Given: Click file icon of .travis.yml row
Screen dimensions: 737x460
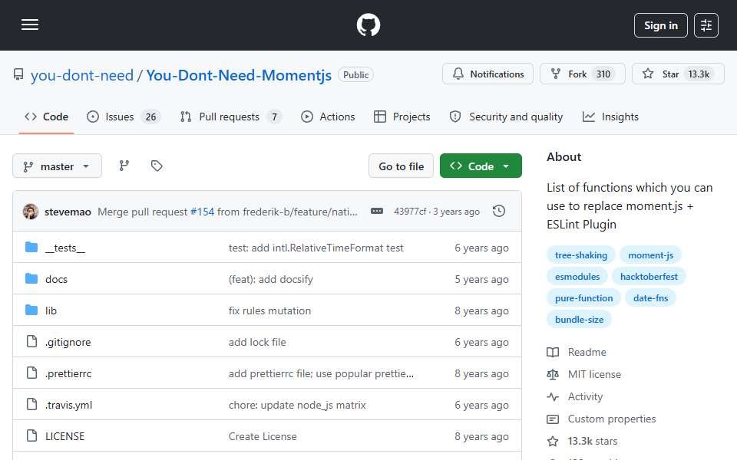Looking at the screenshot, I should coord(31,405).
